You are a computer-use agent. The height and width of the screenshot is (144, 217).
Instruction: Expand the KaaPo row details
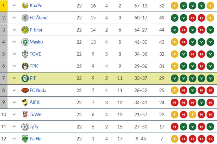point(14,6)
